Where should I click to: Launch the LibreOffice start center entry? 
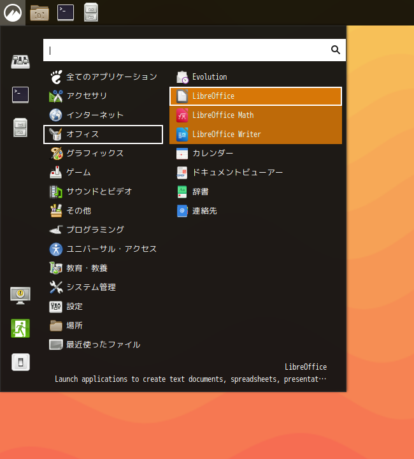point(255,96)
